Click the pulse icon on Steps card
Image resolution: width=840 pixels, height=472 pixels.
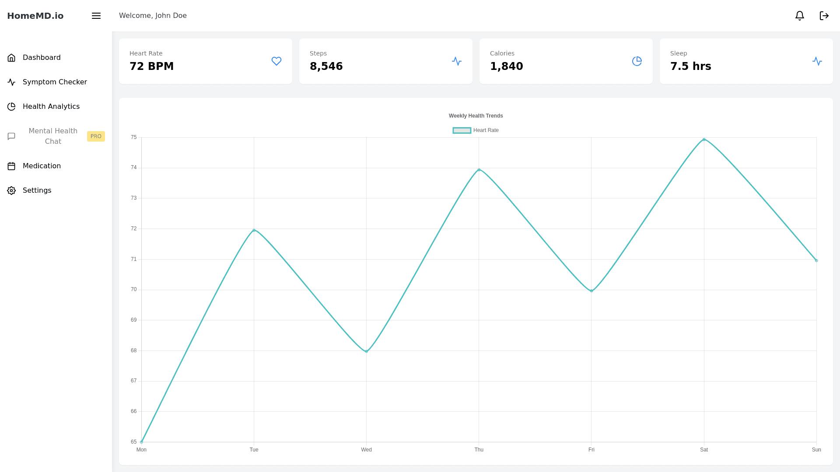click(456, 61)
